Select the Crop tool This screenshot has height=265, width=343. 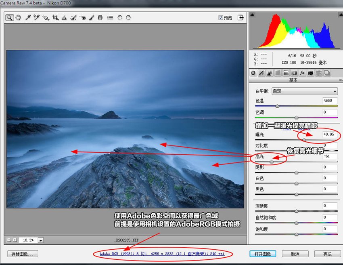55,17
